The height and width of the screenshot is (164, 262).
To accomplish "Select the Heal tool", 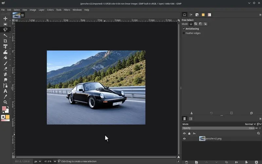I will [5, 74].
